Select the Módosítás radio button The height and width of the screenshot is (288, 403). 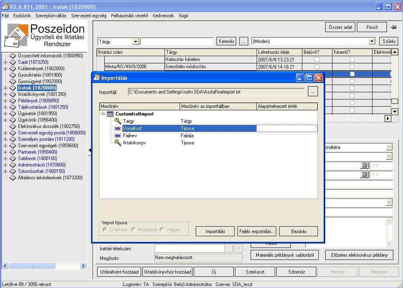[134, 229]
